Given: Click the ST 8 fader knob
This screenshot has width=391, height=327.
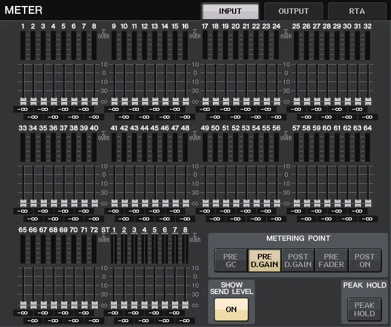Looking at the screenshot, I should coord(185,305).
